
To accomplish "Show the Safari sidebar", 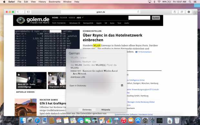I will (28, 12).
